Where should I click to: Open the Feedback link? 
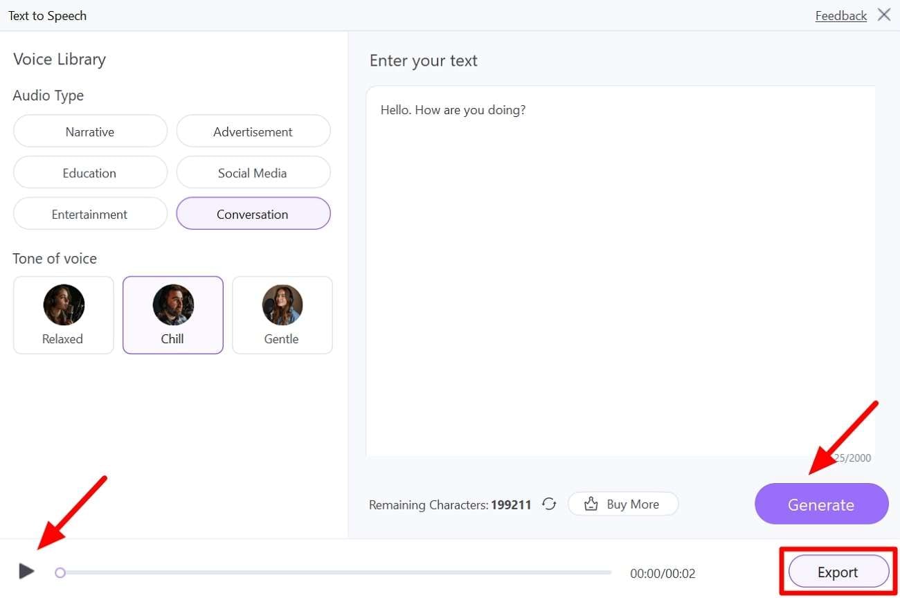[x=840, y=15]
